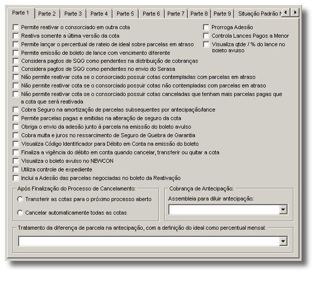Check Inclui a Adesão das parcelas negociadas
312x286 pixels.
point(16,178)
